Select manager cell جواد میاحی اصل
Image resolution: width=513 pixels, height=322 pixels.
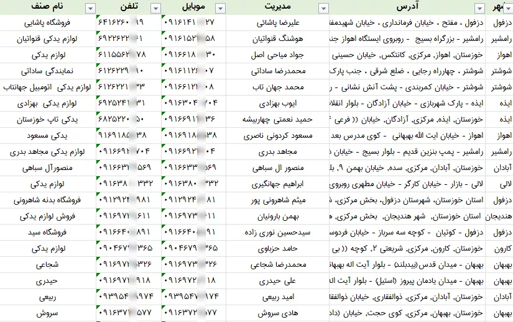click(x=278, y=55)
